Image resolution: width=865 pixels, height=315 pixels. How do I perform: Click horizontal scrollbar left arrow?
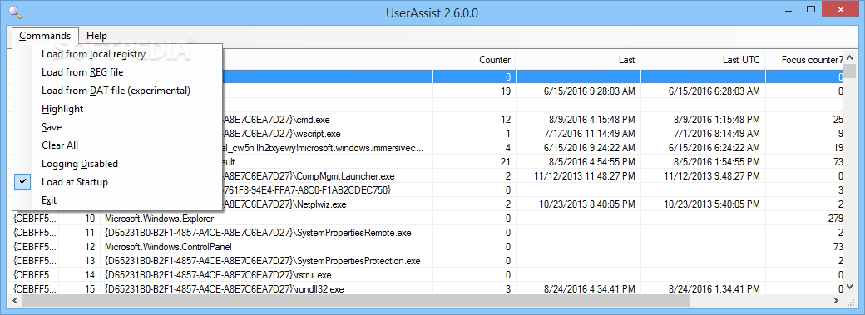(16, 301)
